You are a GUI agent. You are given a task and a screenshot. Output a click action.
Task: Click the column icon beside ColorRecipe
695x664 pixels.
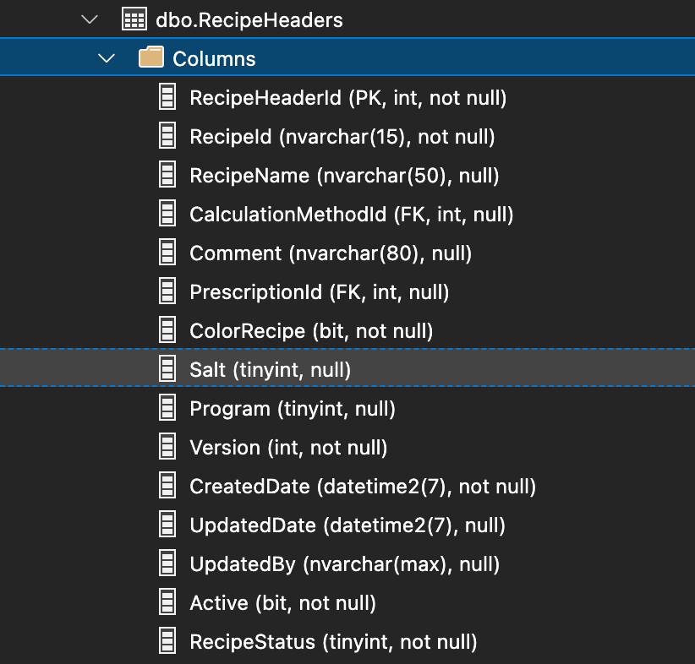(167, 330)
